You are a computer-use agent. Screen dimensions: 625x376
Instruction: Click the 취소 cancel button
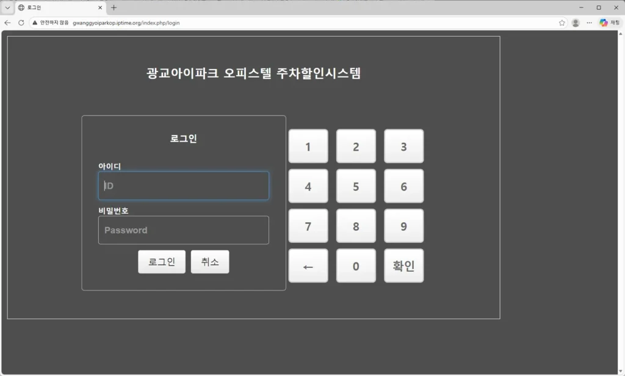(210, 261)
